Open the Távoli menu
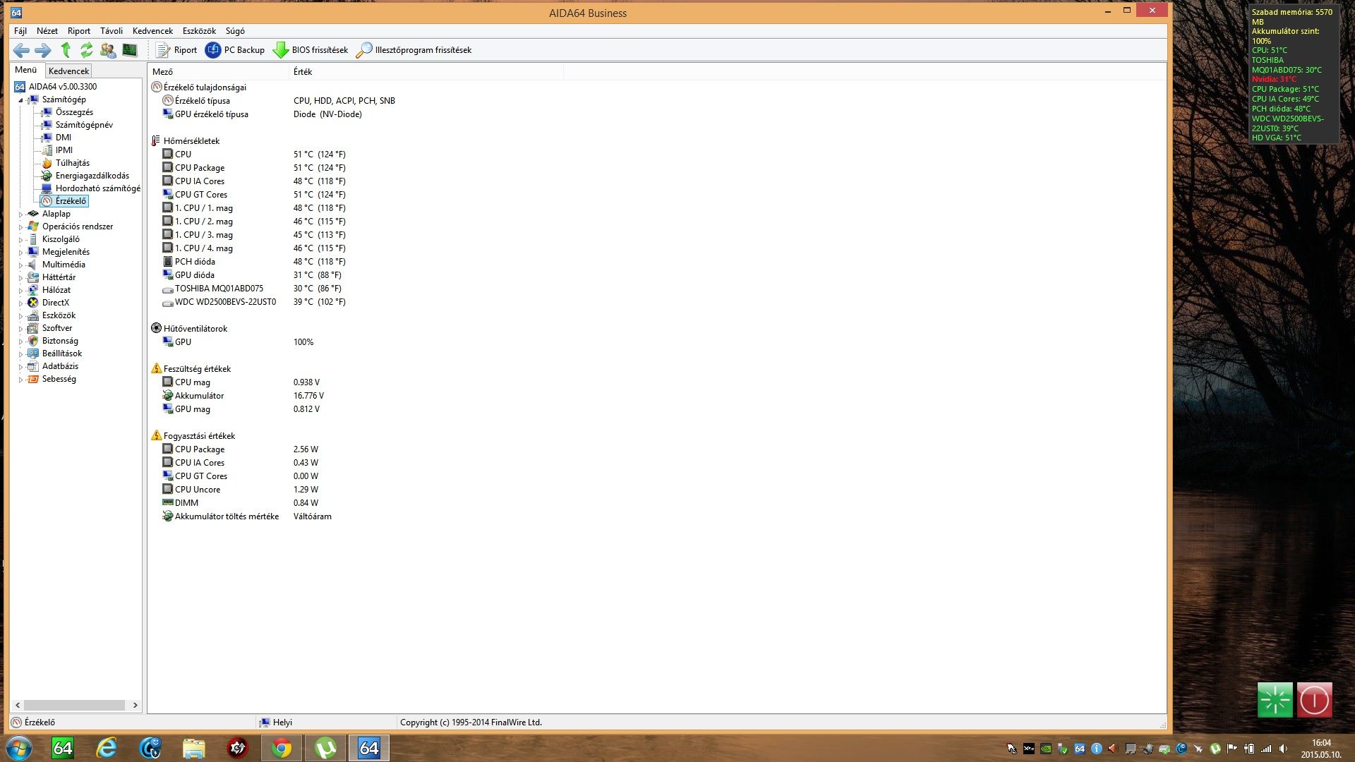The image size is (1355, 762). point(112,31)
